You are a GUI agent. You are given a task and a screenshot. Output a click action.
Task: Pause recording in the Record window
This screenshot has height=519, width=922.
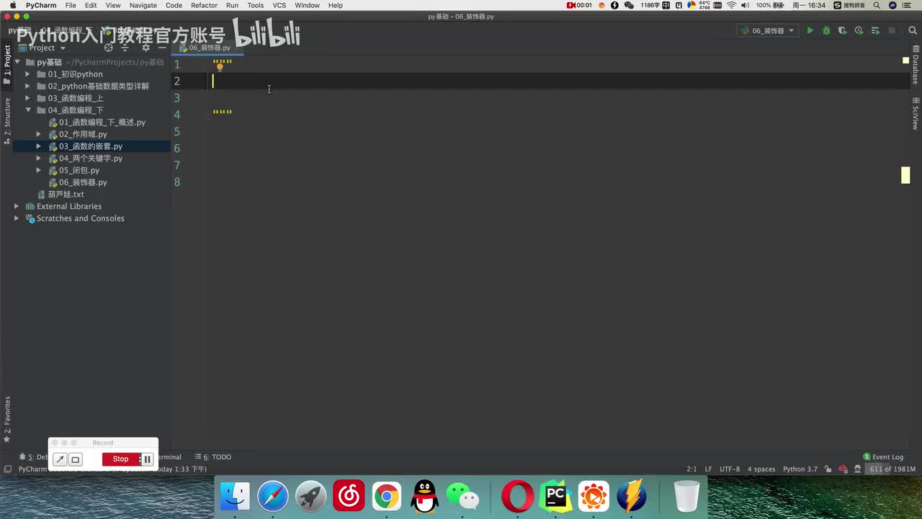pyautogui.click(x=147, y=459)
